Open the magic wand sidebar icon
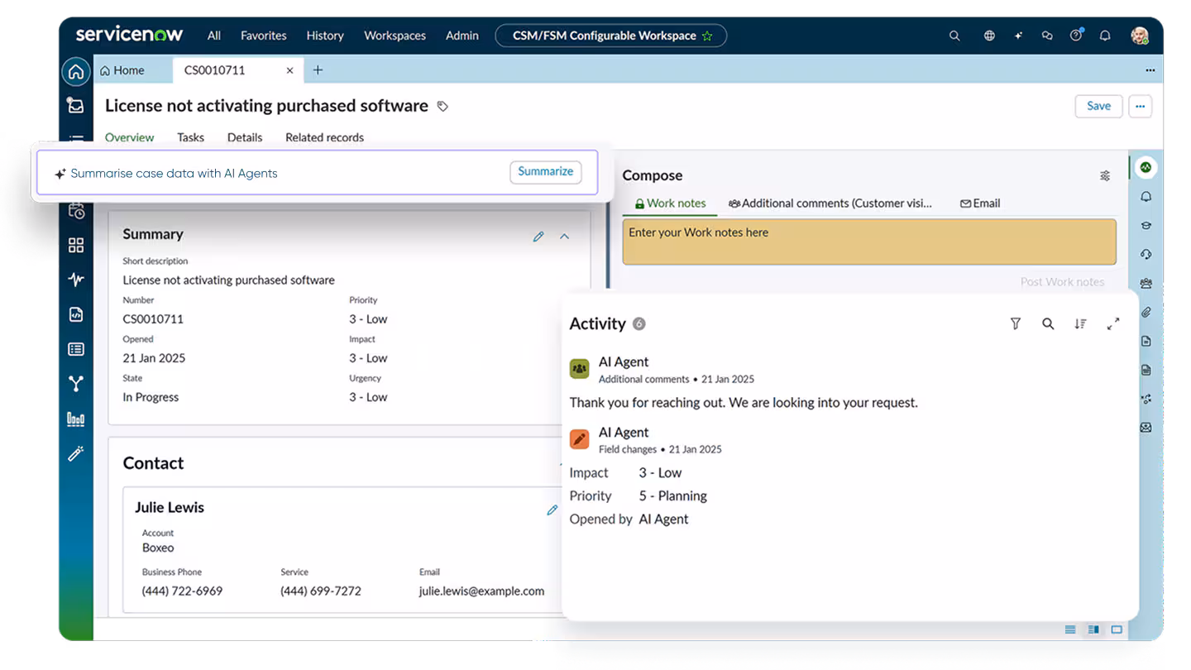Screen dimensions: 1191x670 76,453
